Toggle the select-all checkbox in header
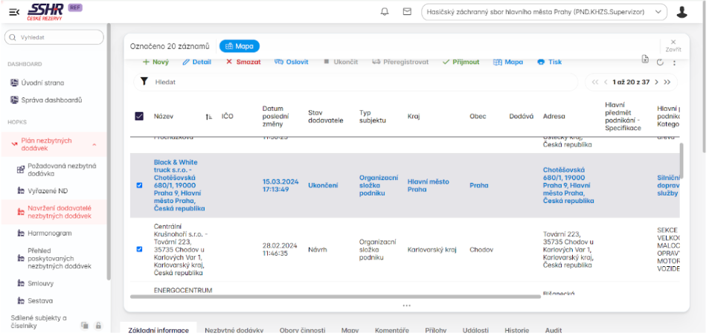Image resolution: width=709 pixels, height=336 pixels. [139, 116]
